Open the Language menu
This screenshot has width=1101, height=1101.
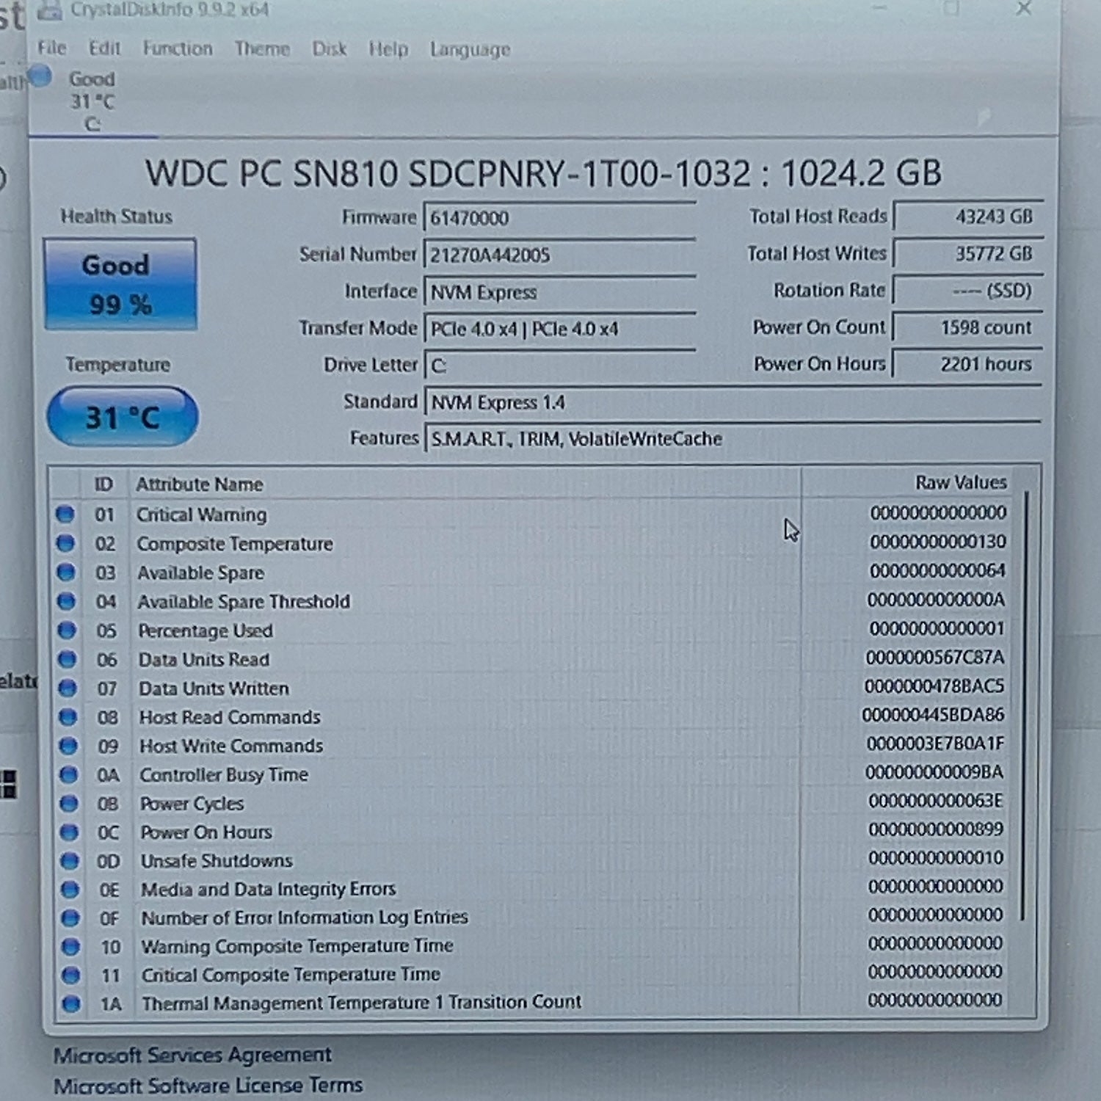(470, 50)
